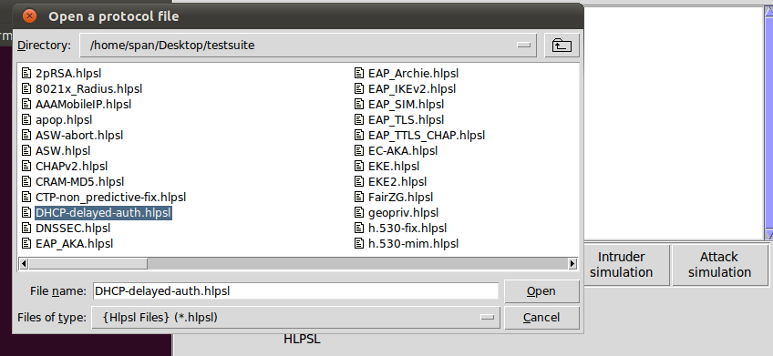Click file icon beside EC-AKA.hlpsl
Screen dimensions: 773x356
[x=359, y=150]
